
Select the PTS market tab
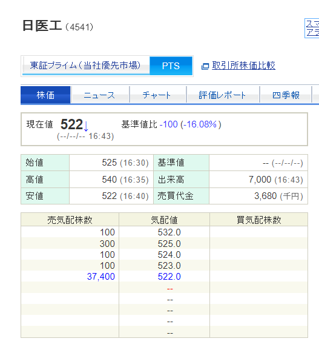point(171,66)
